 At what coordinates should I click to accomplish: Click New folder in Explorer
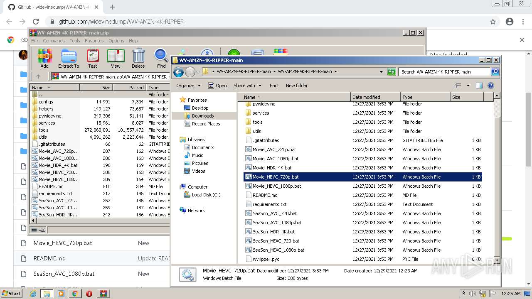pyautogui.click(x=297, y=86)
